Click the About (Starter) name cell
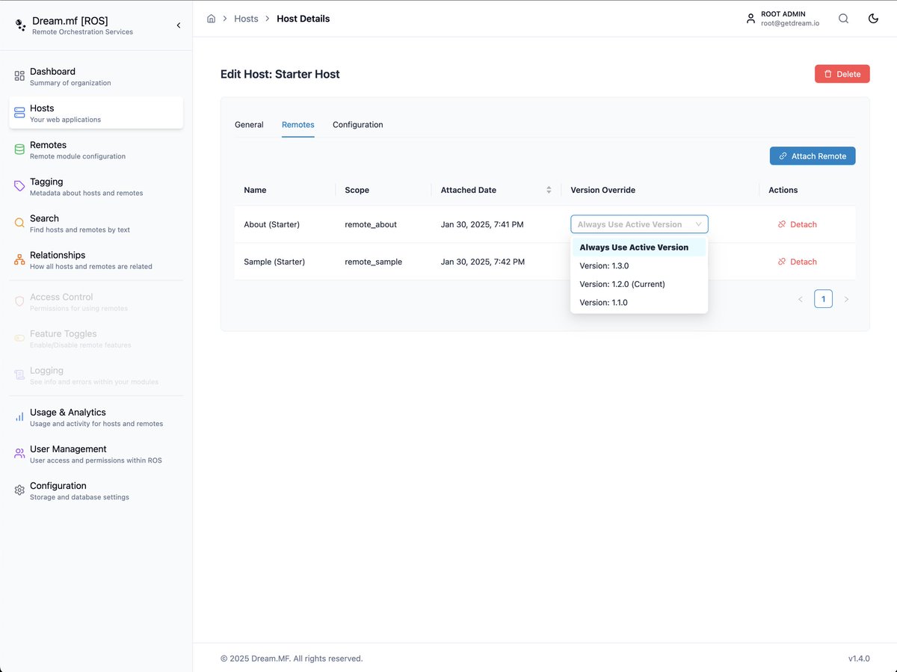This screenshot has height=672, width=897. click(272, 224)
